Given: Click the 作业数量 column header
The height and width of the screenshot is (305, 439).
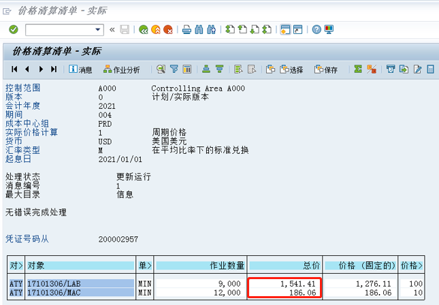Looking at the screenshot, I should pyautogui.click(x=200, y=266).
